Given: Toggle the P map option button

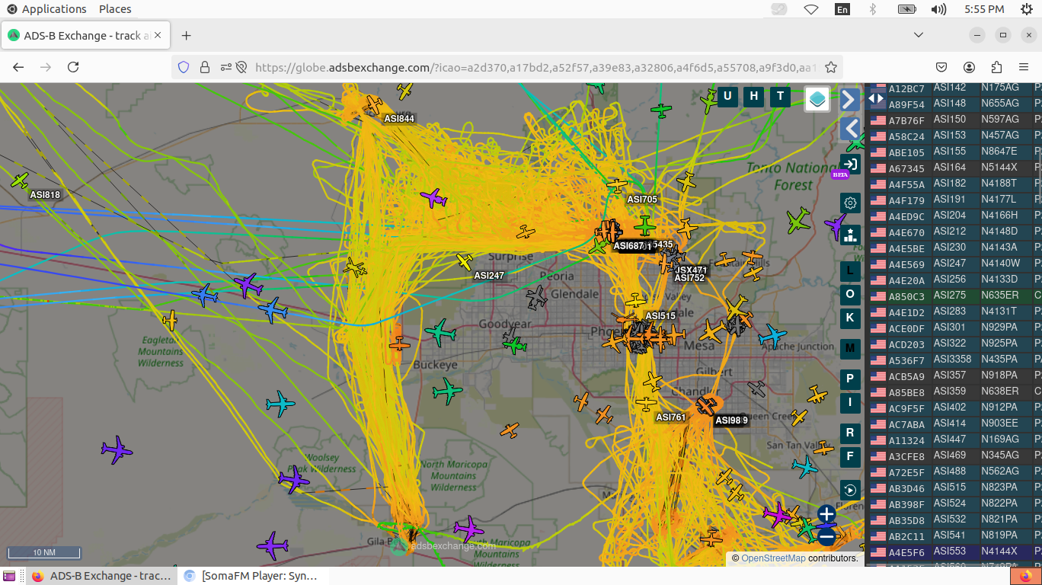Looking at the screenshot, I should point(850,379).
